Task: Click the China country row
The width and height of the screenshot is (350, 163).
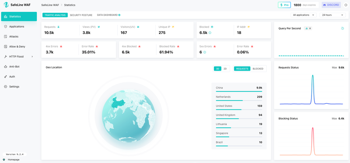Action: pos(239,88)
